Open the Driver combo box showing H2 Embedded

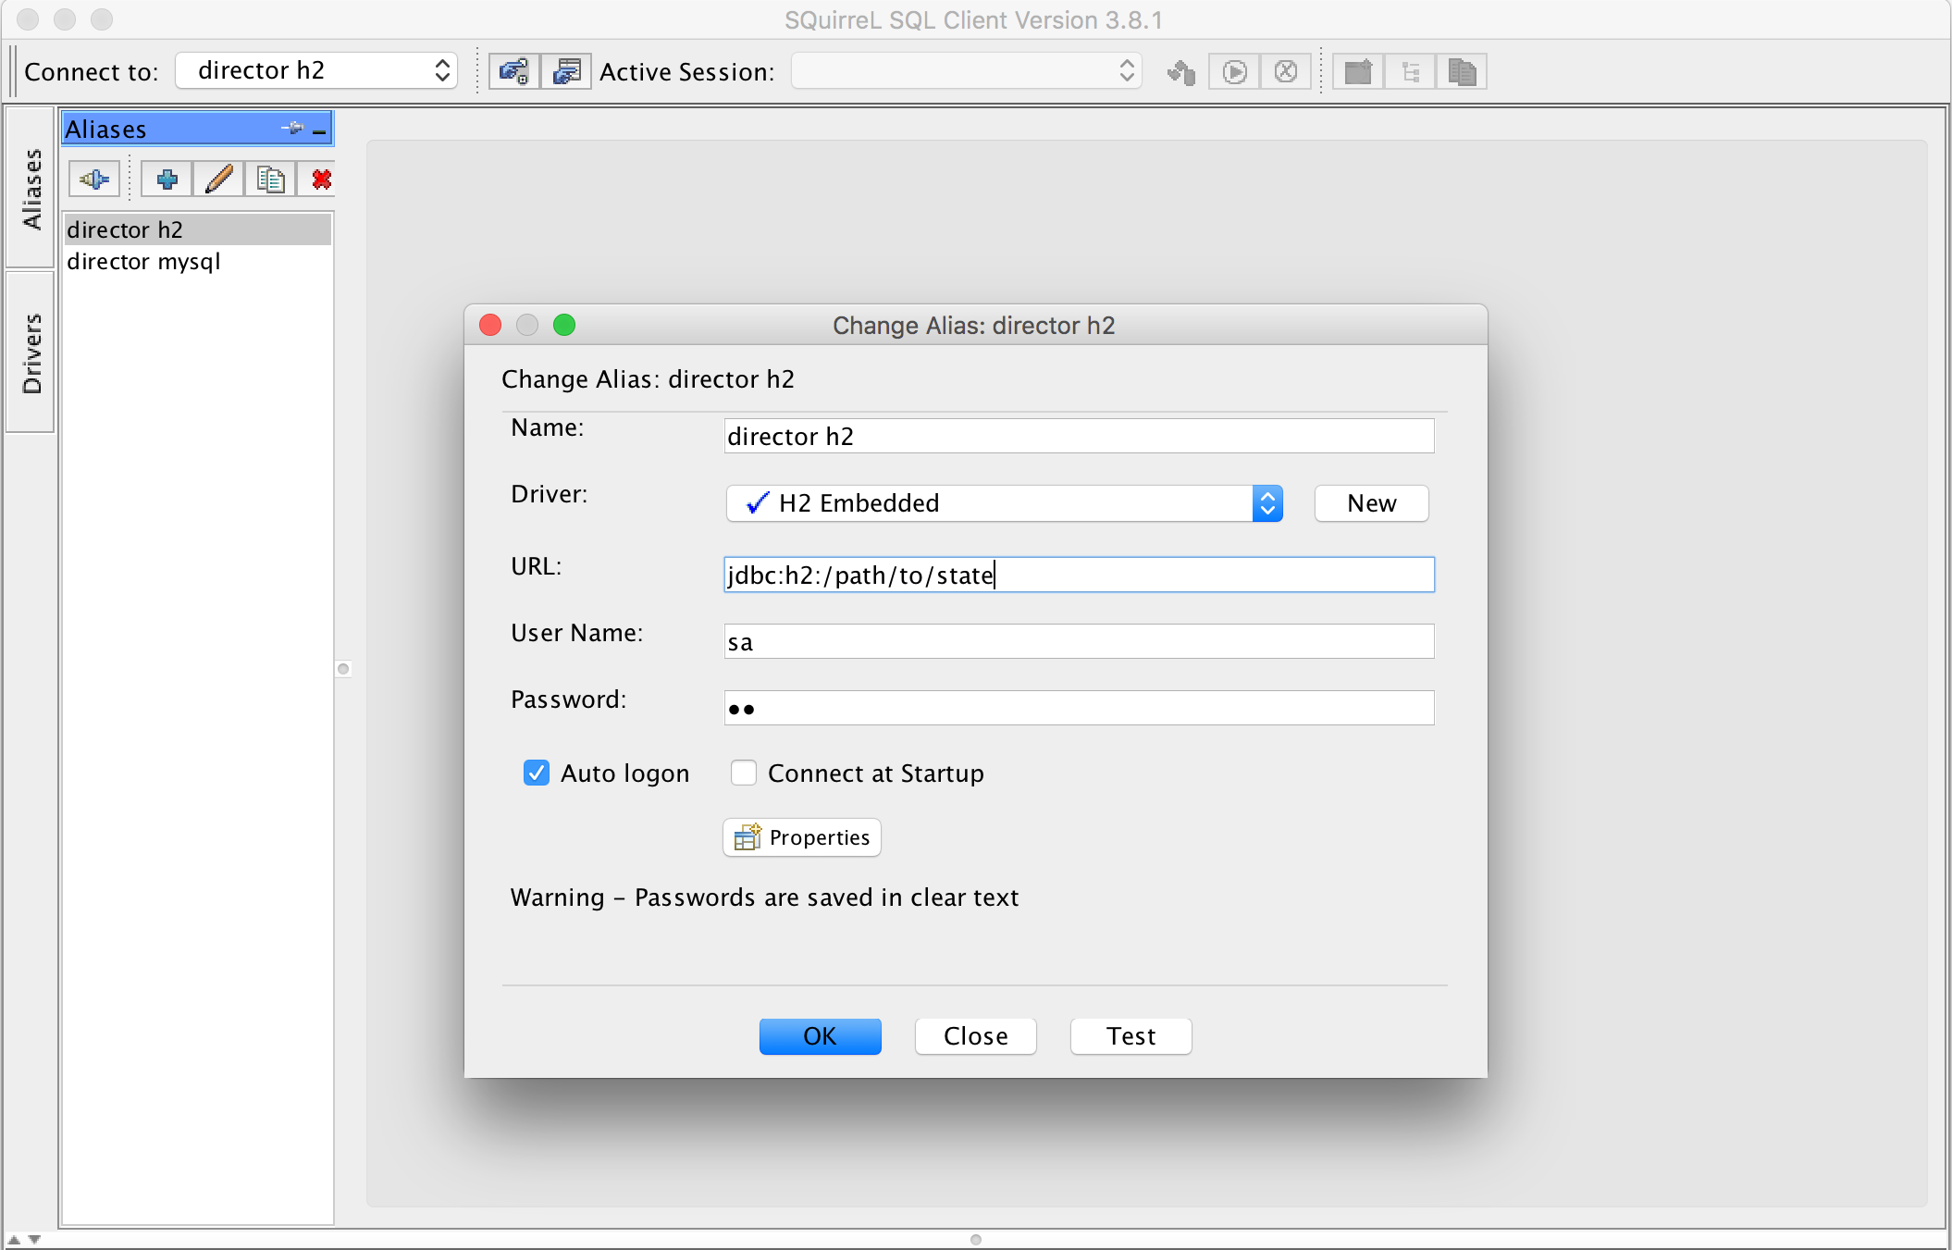pyautogui.click(x=1005, y=503)
